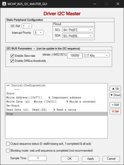Click the OK button

[x=69, y=159]
